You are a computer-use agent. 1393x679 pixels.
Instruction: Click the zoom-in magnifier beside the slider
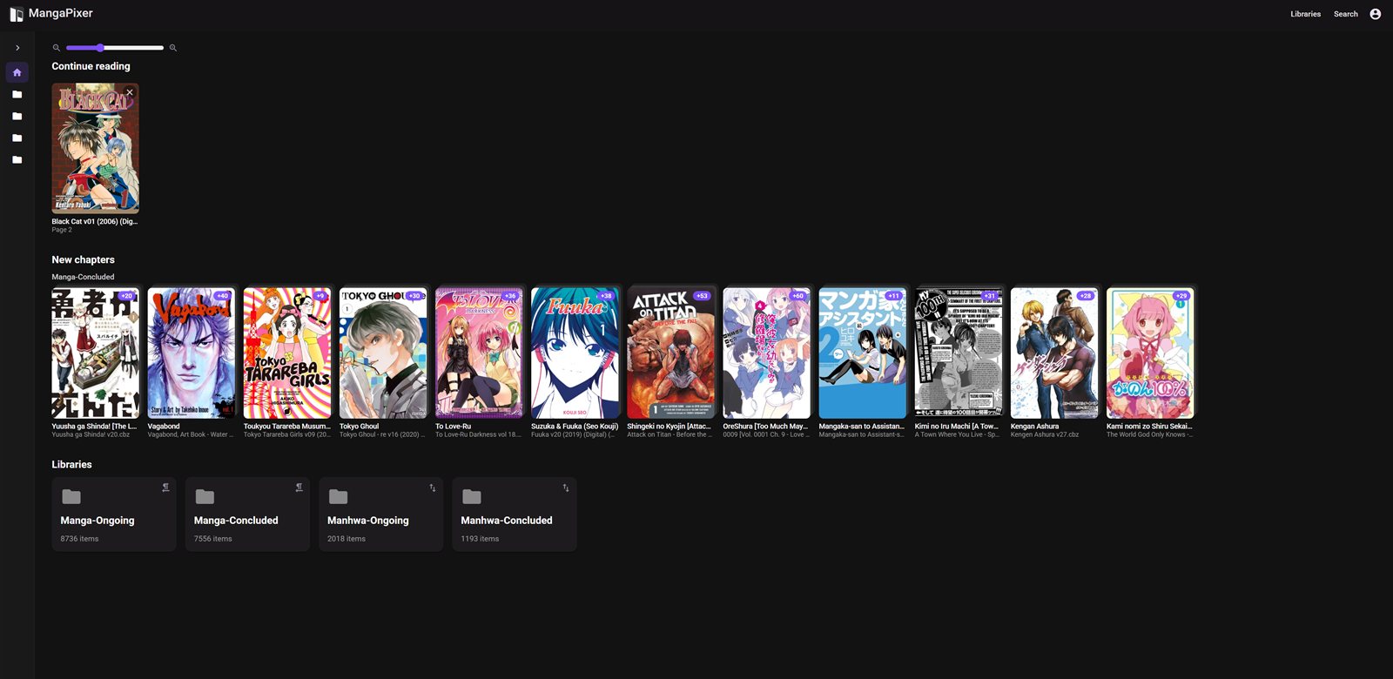pyautogui.click(x=173, y=48)
